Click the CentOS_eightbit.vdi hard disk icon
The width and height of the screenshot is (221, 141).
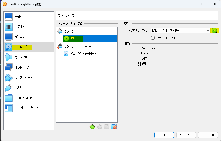pos(66,54)
